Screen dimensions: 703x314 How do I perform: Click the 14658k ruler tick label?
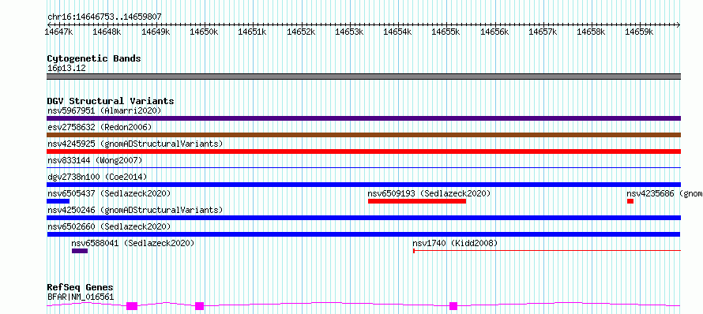tap(592, 32)
